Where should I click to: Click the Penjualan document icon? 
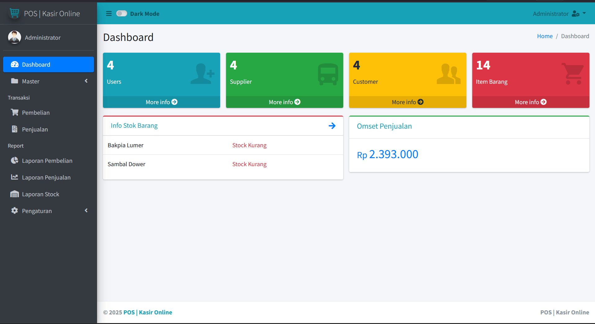tap(15, 129)
